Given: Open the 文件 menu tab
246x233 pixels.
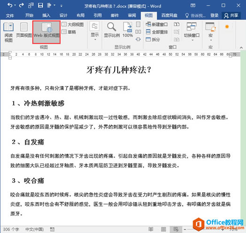Looking at the screenshot, I should coord(10,15).
